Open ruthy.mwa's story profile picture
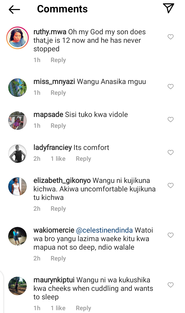Screen dimensions: 185x313 (17, 38)
